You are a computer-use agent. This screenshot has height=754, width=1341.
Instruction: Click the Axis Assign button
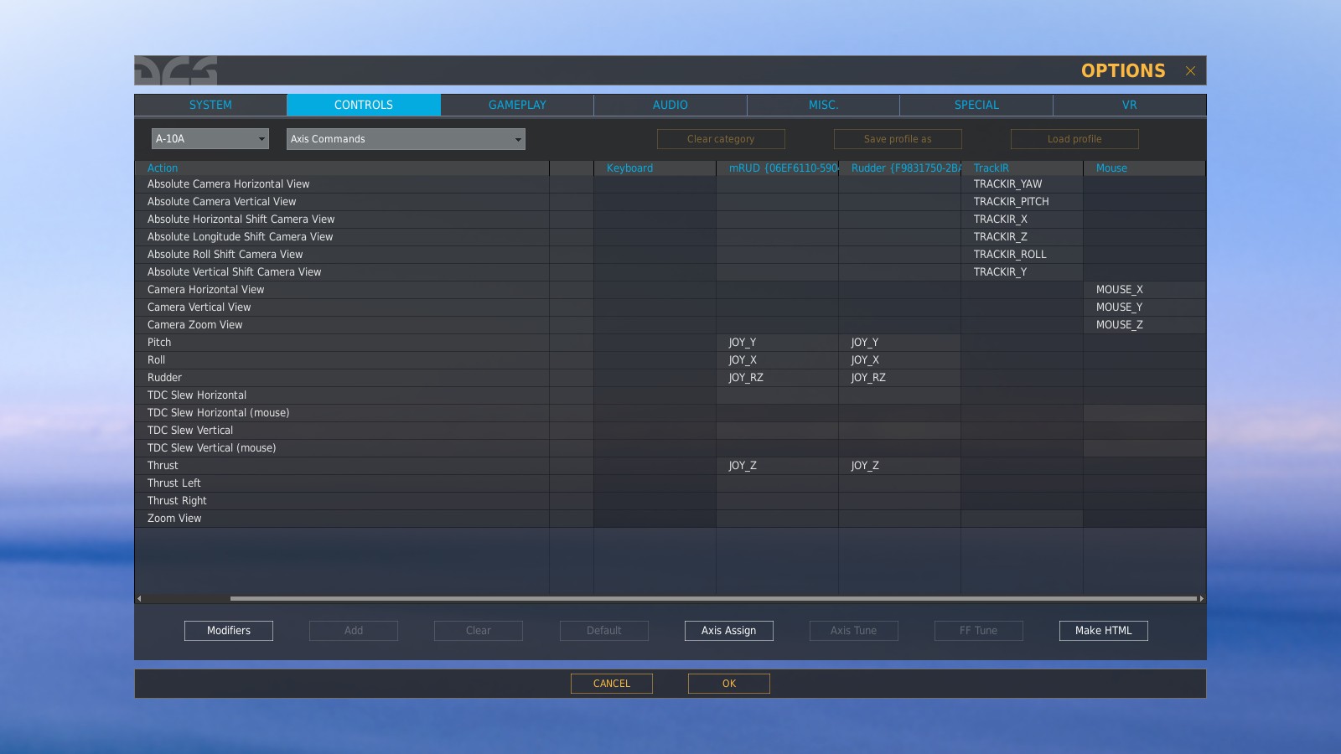point(729,631)
